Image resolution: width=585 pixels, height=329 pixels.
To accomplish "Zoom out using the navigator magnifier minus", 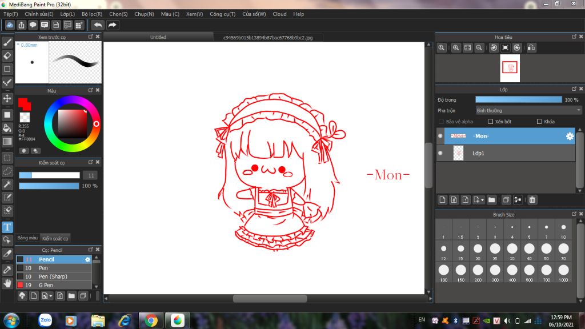I will [x=479, y=48].
